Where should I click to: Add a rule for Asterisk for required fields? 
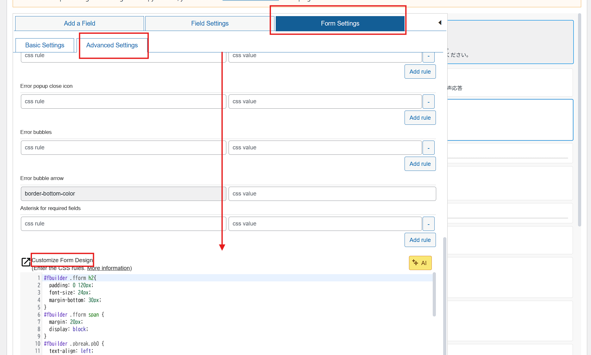(420, 240)
